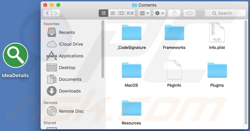Click the Applications A-shaped icon
The height and width of the screenshot is (131, 250).
click(x=52, y=56)
